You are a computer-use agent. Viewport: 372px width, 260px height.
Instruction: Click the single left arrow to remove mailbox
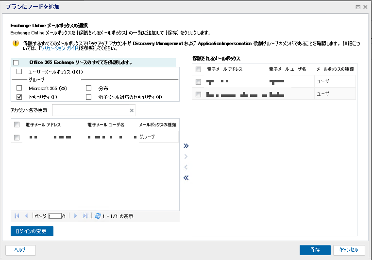[186, 167]
